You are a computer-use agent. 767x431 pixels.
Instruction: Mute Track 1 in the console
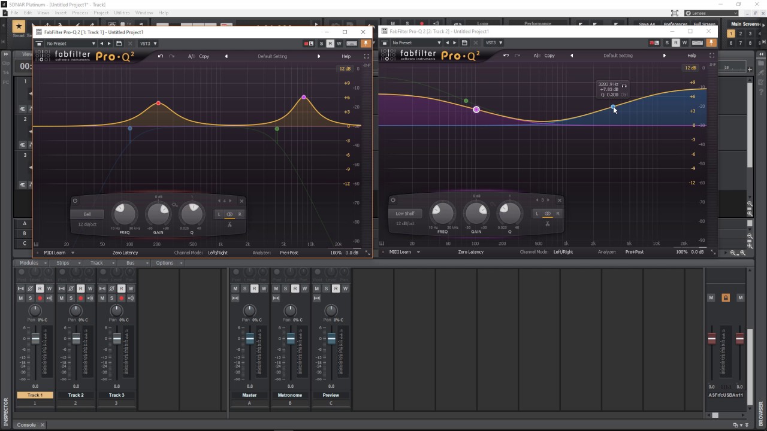(x=20, y=298)
